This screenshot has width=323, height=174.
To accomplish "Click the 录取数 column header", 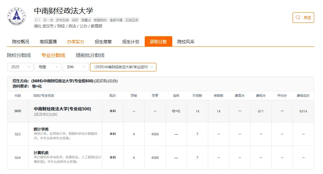I will coord(219,96).
